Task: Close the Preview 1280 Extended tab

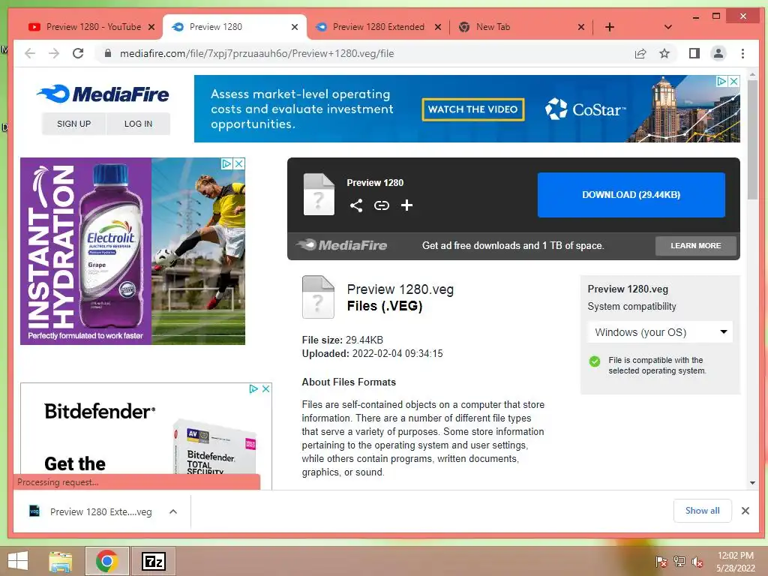Action: (x=438, y=27)
